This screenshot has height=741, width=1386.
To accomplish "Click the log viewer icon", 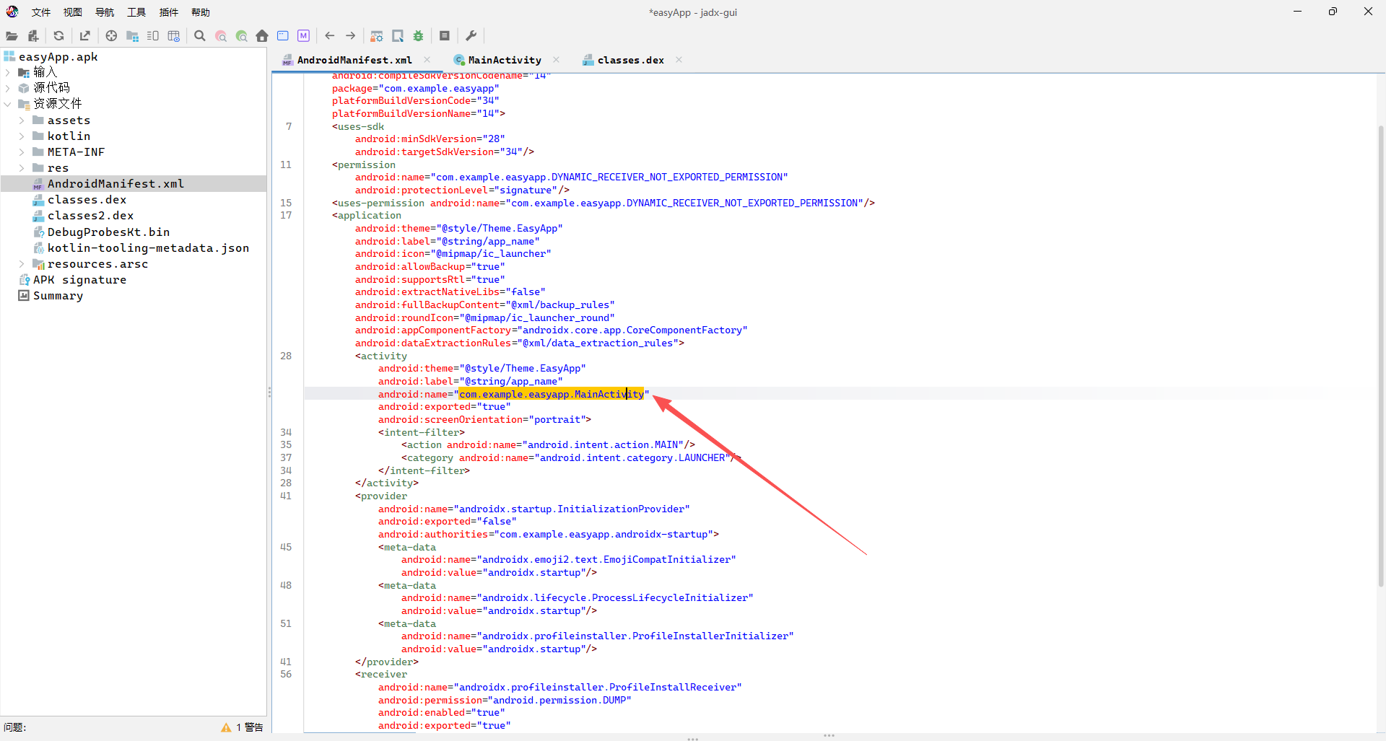I will (x=445, y=36).
